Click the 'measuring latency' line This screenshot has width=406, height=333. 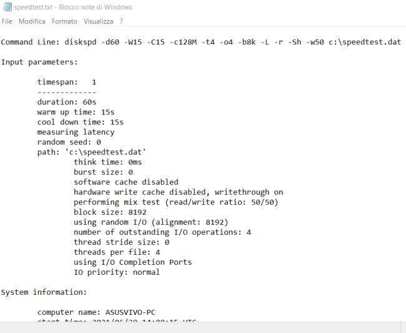(76, 132)
